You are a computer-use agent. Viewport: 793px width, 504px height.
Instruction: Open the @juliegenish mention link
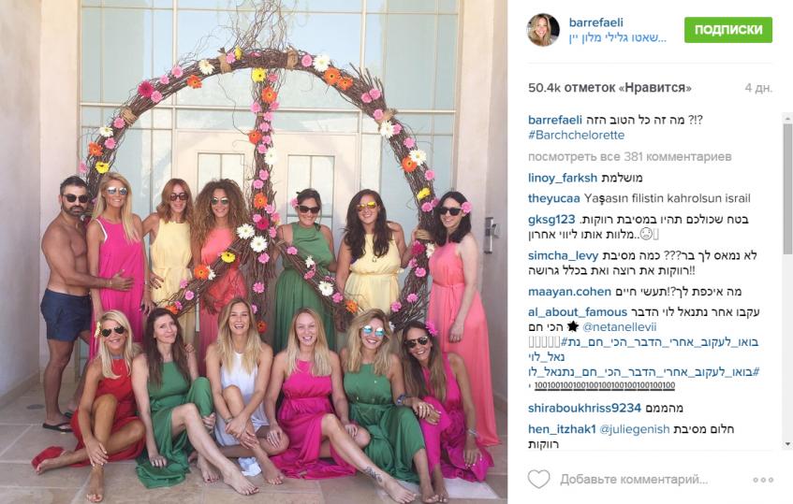click(634, 429)
